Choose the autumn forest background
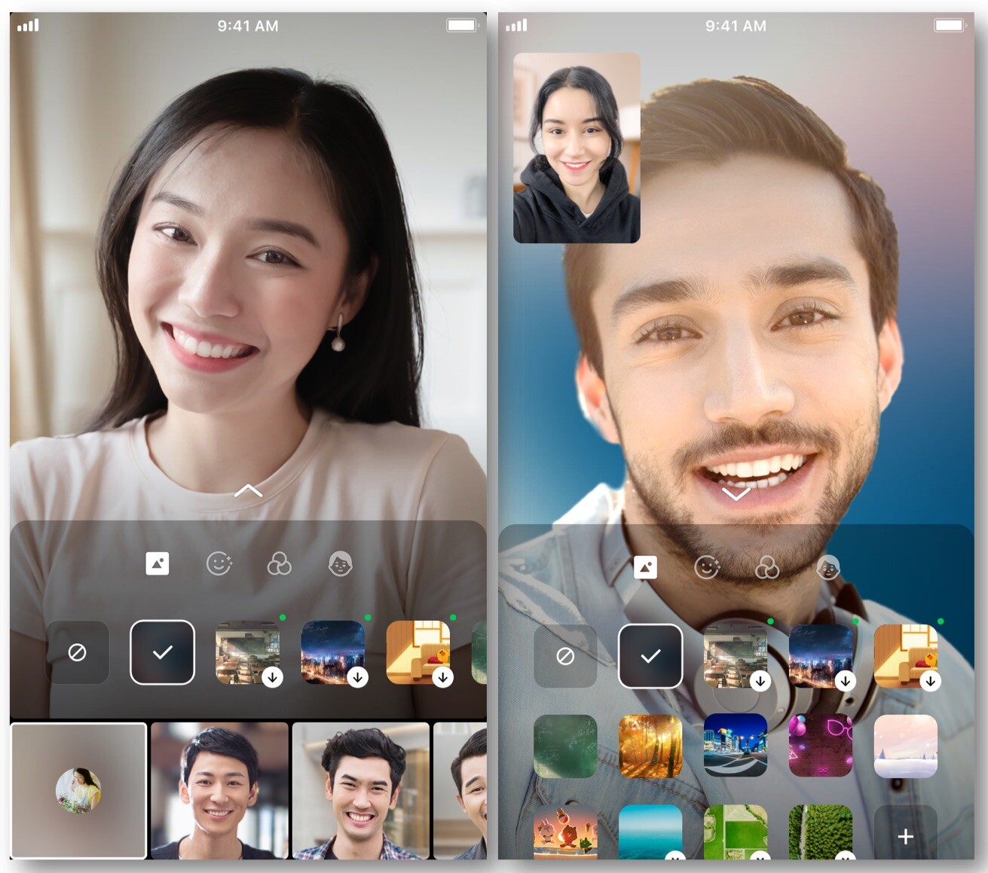The image size is (988, 873). (x=650, y=746)
